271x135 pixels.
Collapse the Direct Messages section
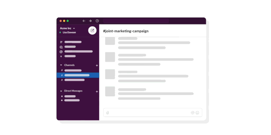[61, 91]
